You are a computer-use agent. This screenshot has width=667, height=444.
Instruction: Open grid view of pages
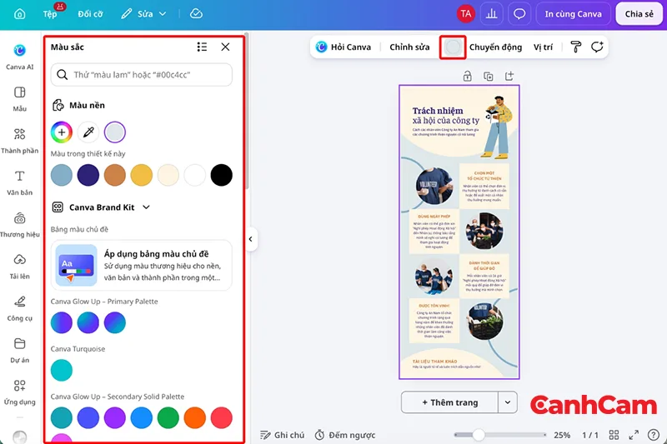(x=614, y=435)
